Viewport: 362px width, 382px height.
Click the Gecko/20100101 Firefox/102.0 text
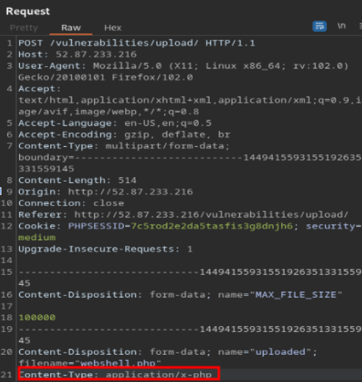pos(105,77)
